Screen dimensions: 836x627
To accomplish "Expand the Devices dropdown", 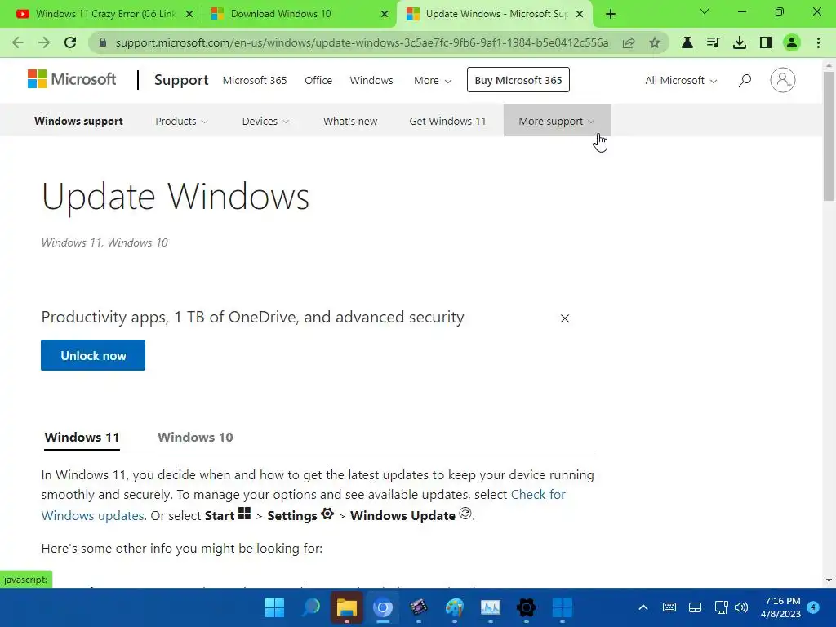I will tap(265, 121).
